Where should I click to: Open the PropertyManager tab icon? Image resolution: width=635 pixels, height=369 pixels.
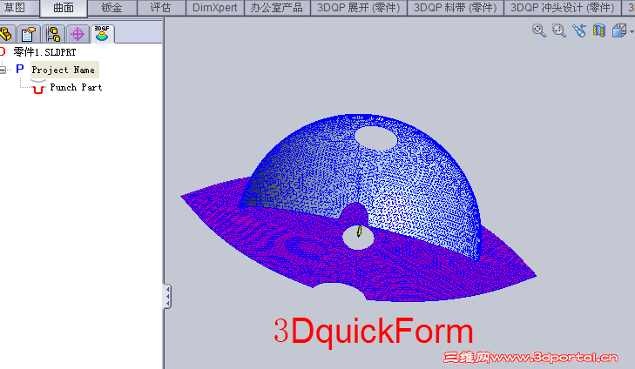click(29, 34)
